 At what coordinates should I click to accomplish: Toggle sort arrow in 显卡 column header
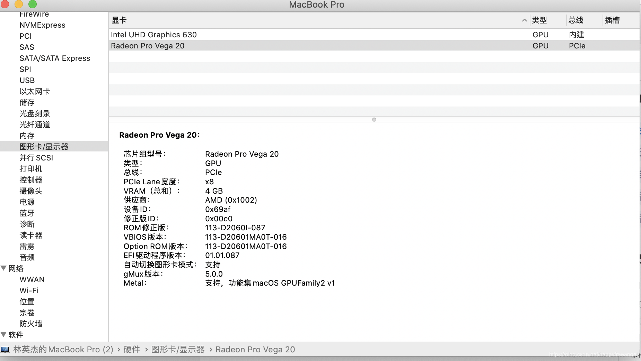click(x=524, y=20)
